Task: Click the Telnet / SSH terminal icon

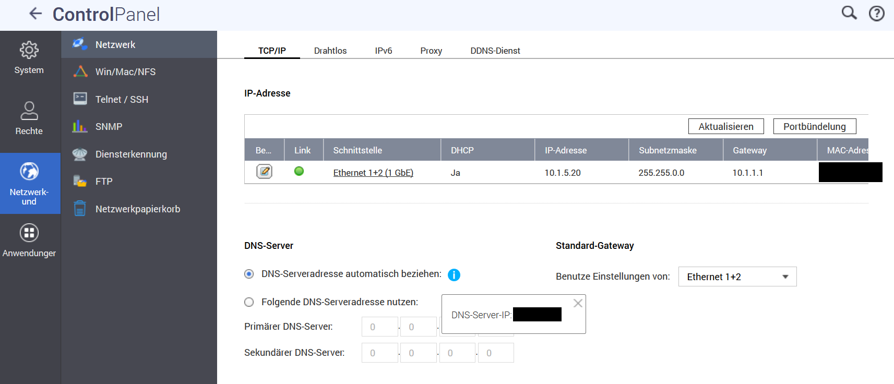Action: tap(80, 99)
